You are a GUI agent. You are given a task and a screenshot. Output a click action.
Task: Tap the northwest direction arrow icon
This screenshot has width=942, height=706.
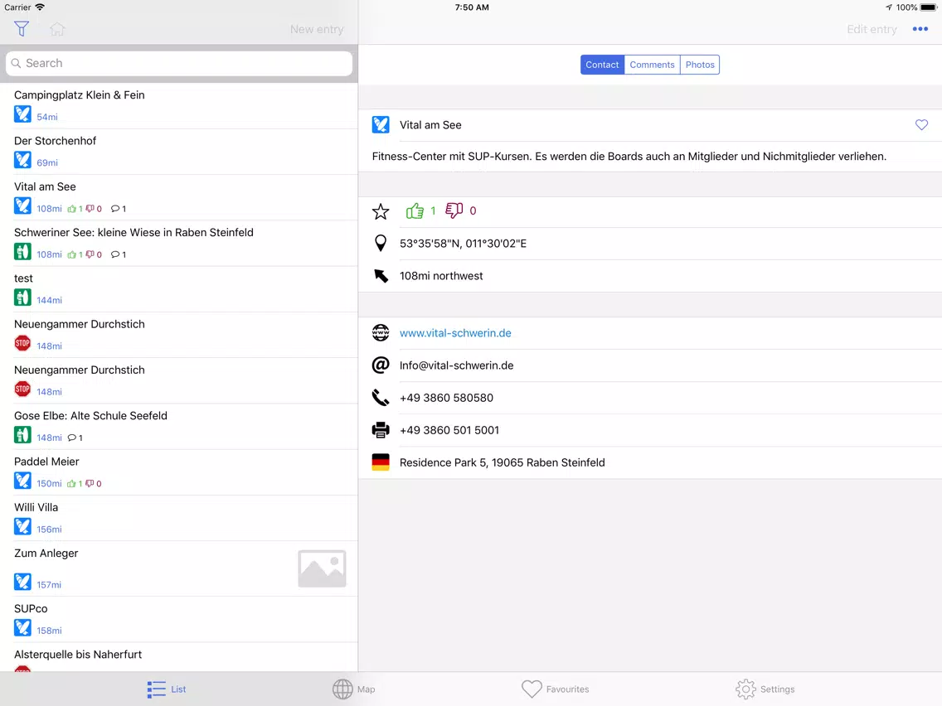[381, 276]
